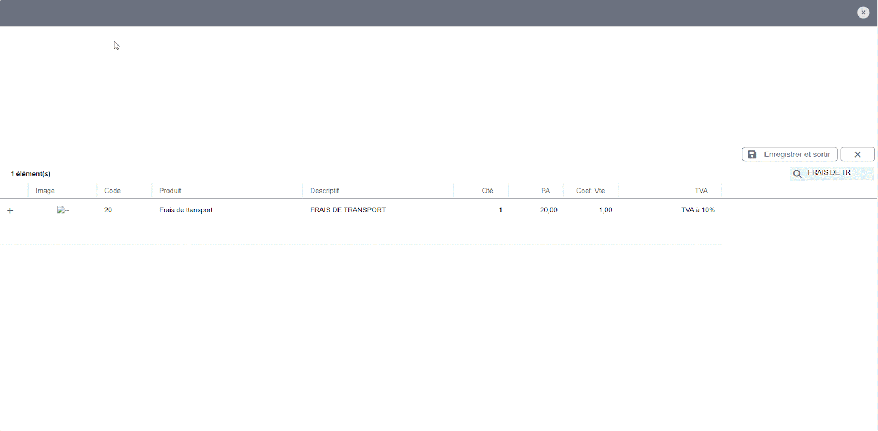The image size is (878, 431).
Task: Sort by the Qté. column header
Action: 488,191
